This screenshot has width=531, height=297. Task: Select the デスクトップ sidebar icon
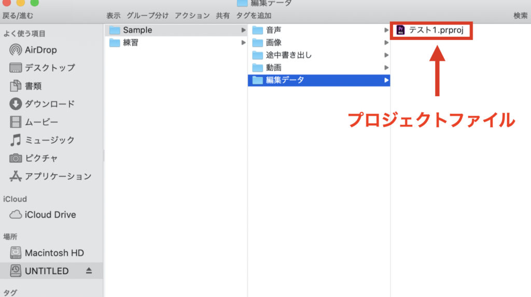[x=15, y=68]
